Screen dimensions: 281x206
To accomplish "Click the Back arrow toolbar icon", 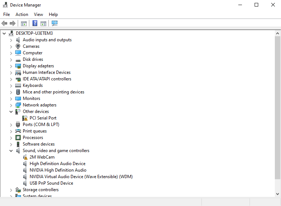I will tap(4, 23).
